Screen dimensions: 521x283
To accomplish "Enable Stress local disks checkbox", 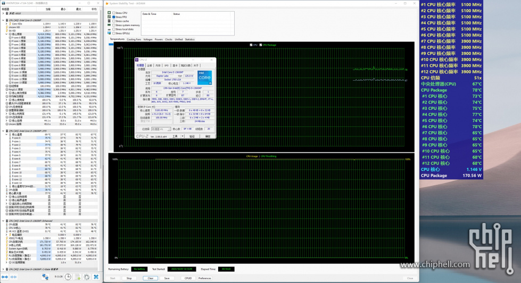I will pos(114,29).
